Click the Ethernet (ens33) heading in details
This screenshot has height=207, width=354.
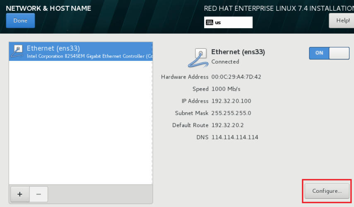click(238, 52)
